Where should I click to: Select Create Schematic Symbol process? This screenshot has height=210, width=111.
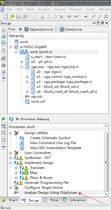click(50, 138)
